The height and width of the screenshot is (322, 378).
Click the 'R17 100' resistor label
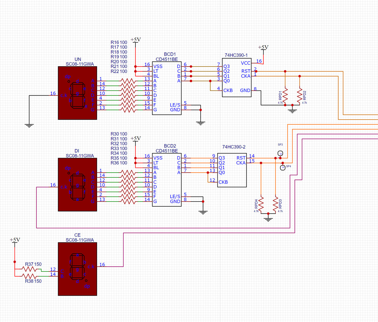pyautogui.click(x=119, y=47)
